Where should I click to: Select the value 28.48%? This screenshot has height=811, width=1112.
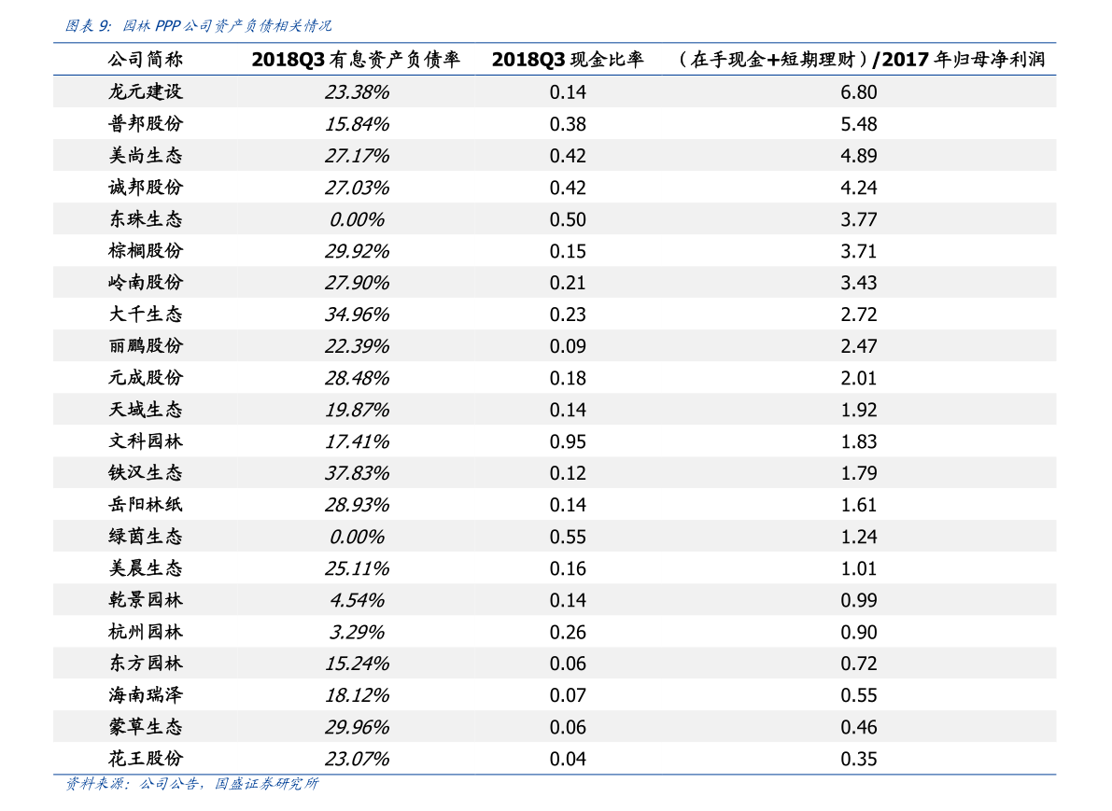pos(357,378)
